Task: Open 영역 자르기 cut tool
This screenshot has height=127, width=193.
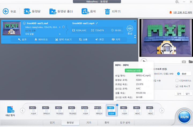Action: click(x=63, y=39)
